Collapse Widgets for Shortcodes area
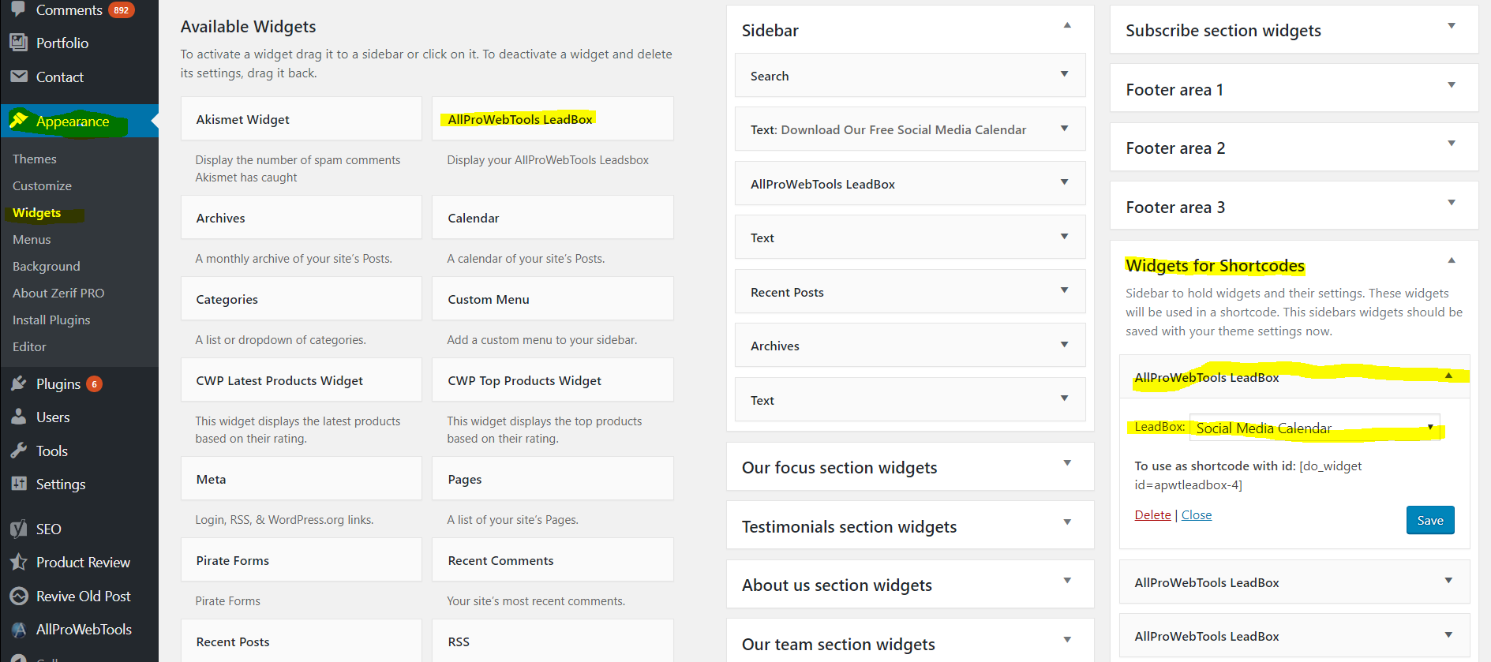The height and width of the screenshot is (662, 1491). click(1451, 260)
